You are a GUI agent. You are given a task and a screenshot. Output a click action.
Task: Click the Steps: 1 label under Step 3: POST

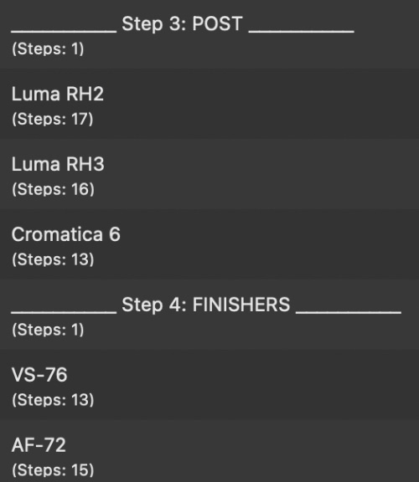[x=48, y=49]
